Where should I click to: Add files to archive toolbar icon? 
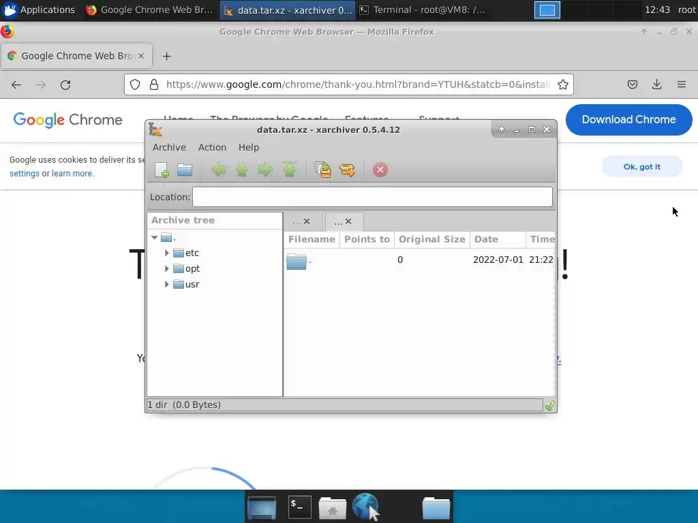tap(323, 170)
